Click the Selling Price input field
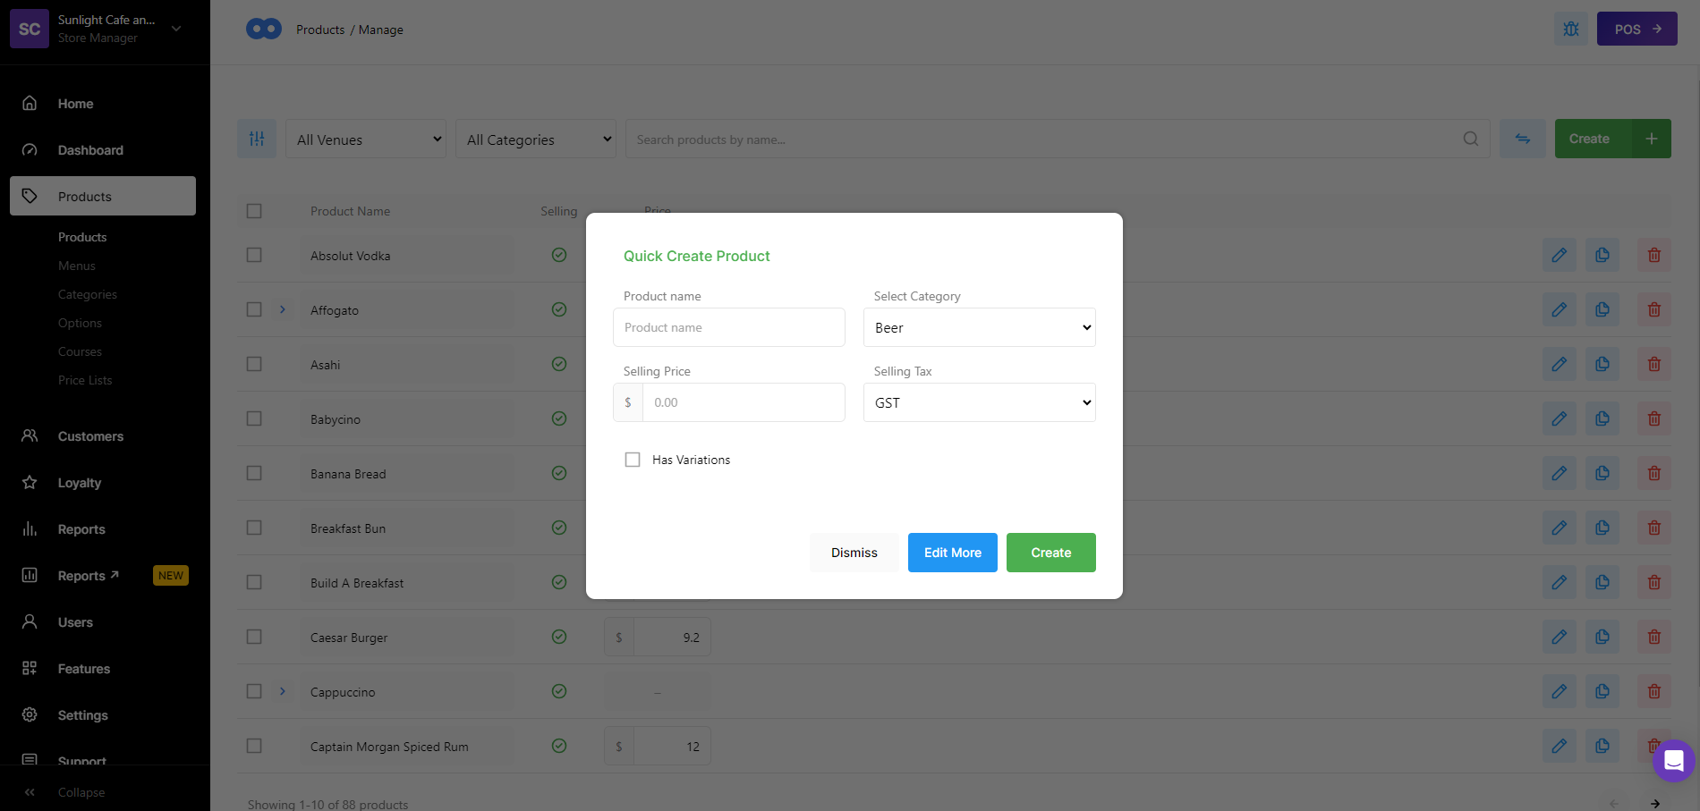The height and width of the screenshot is (811, 1700). pos(743,402)
